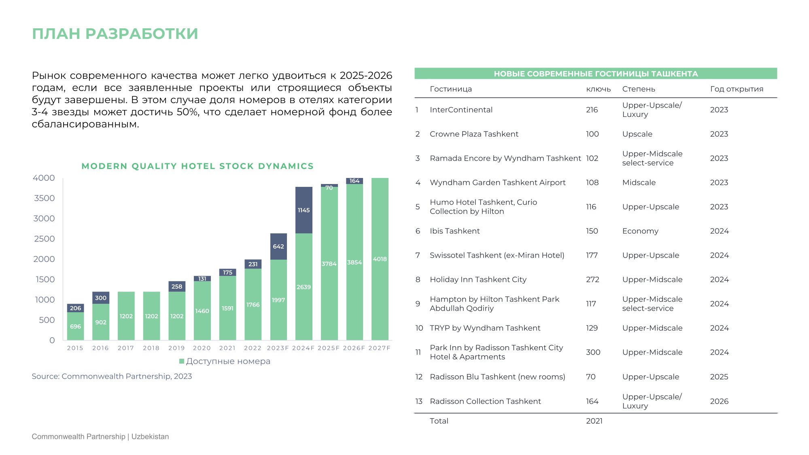Click Radisson Collection Tashkent entry
The height and width of the screenshot is (455, 809).
(485, 401)
